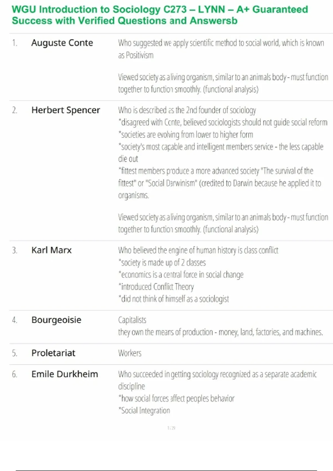Click the item number 1 label
333x471 pixels.
pyautogui.click(x=14, y=43)
